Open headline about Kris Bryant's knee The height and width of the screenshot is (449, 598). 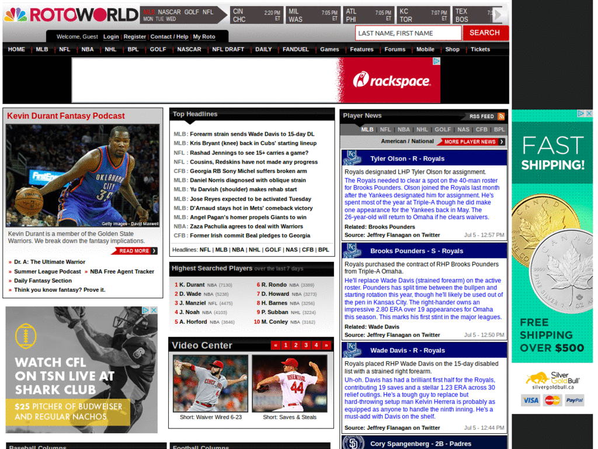pyautogui.click(x=253, y=143)
